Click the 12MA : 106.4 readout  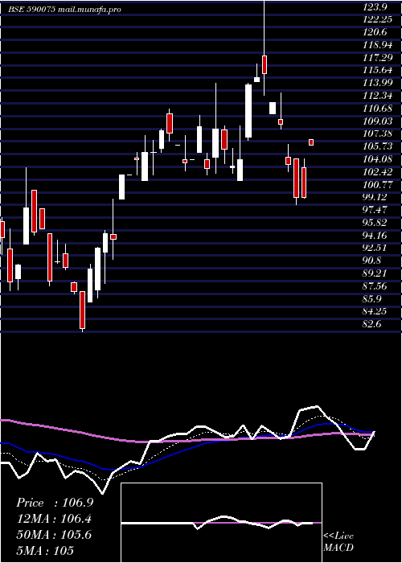pos(54,519)
